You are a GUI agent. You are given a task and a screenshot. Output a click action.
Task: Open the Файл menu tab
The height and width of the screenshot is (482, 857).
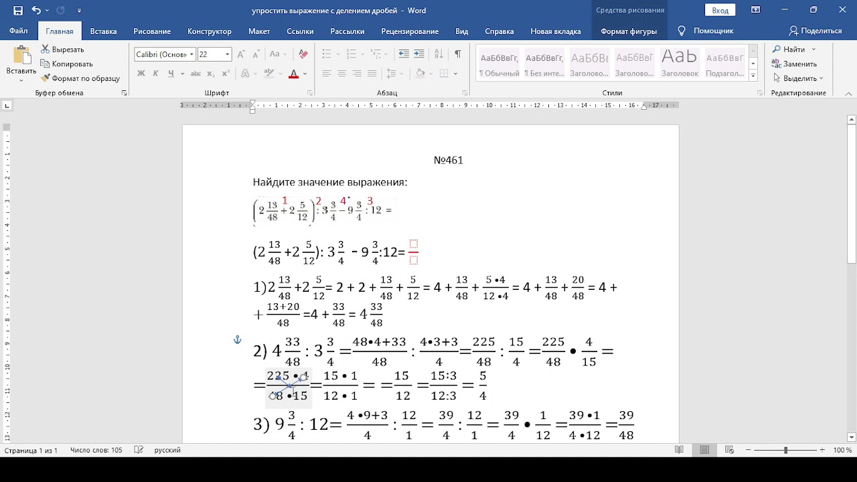coord(19,31)
